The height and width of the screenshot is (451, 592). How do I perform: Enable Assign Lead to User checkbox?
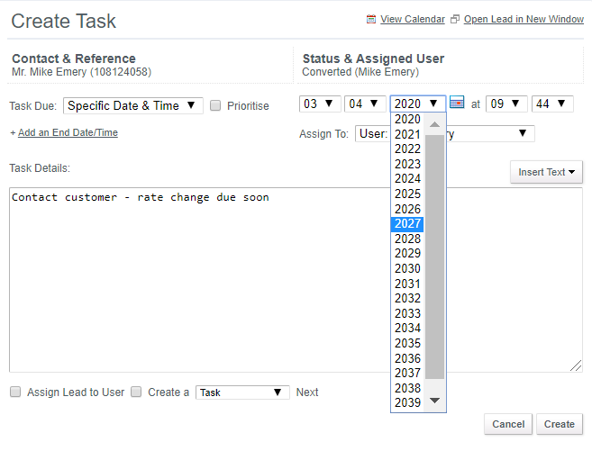(15, 392)
